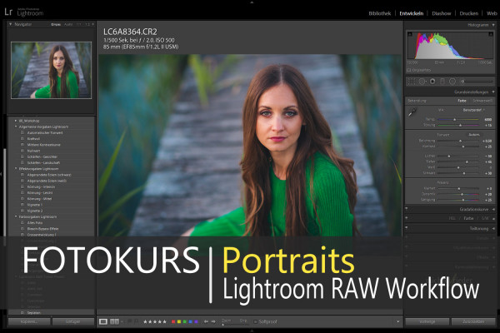Click the Einfügen button
Screen dimensions: 500x333
[73, 322]
